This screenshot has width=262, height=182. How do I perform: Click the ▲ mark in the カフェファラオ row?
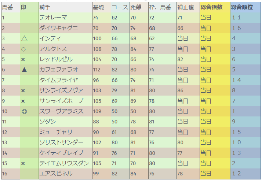tap(24, 70)
